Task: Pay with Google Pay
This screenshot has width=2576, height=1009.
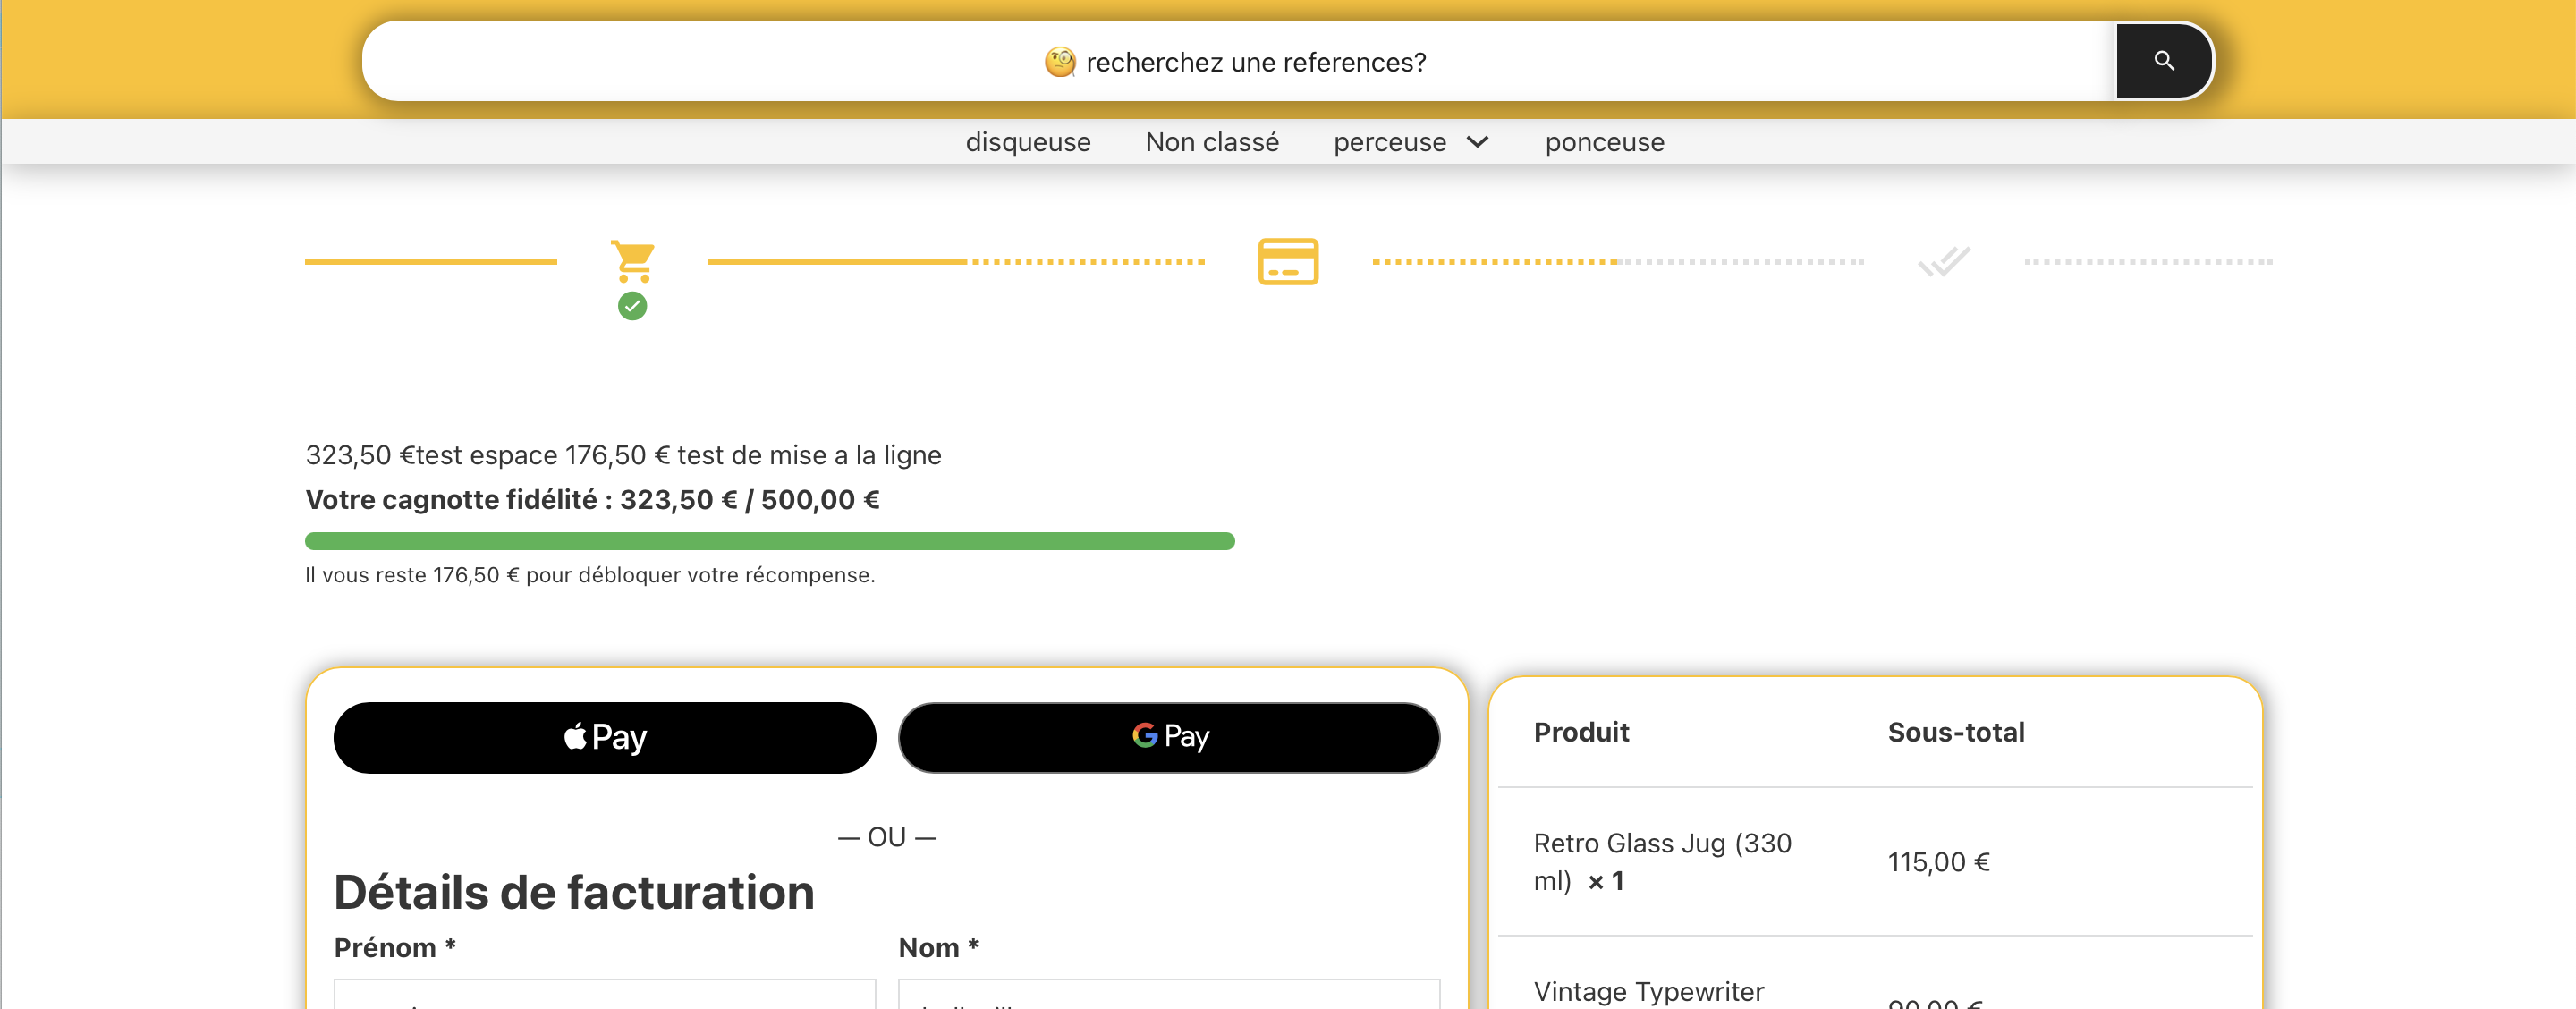Action: click(x=1168, y=737)
